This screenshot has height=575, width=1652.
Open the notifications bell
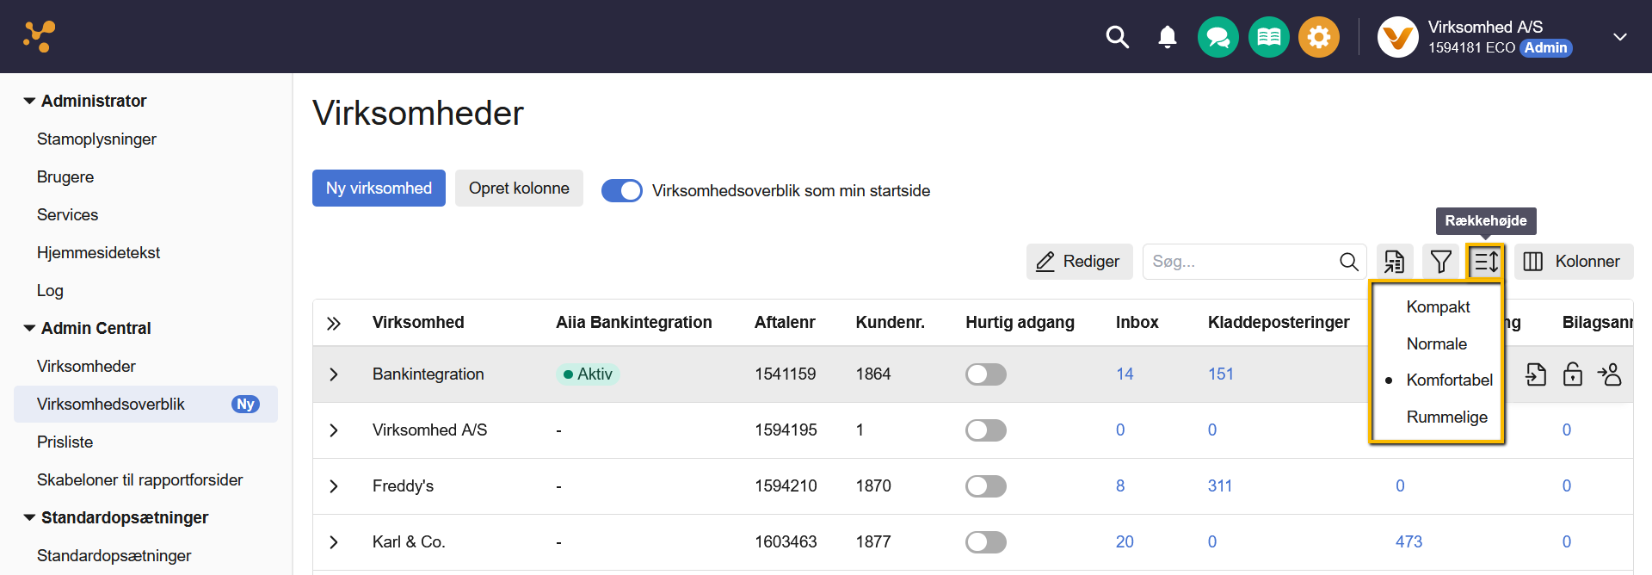coord(1167,37)
